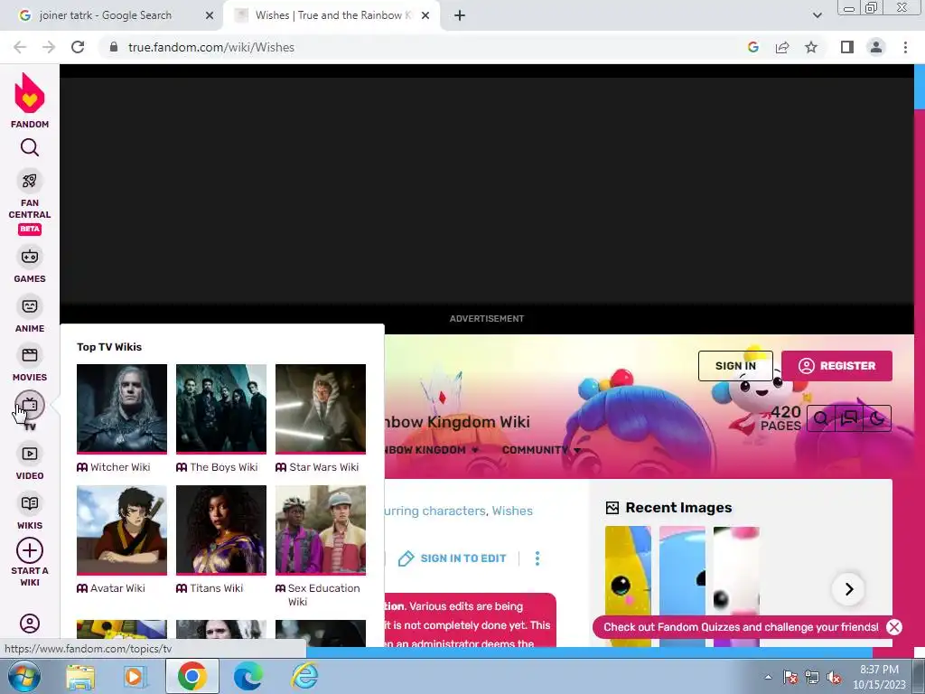Open The Boys Wiki thumbnail
Viewport: 925px width, 694px height.
221,408
